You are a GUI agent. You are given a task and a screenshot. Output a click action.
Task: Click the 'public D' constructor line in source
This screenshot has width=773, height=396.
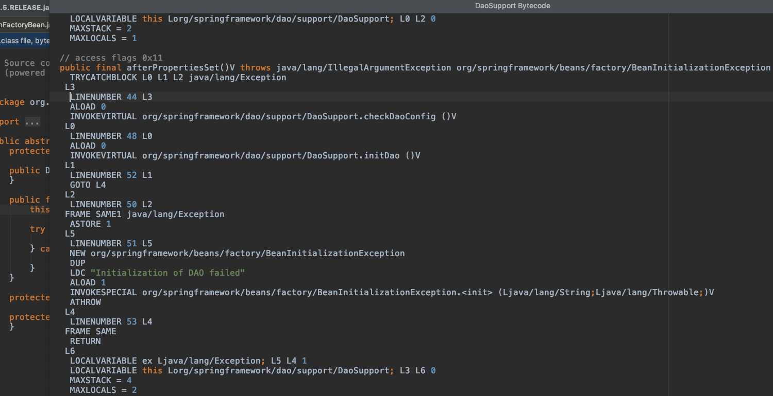(x=29, y=171)
